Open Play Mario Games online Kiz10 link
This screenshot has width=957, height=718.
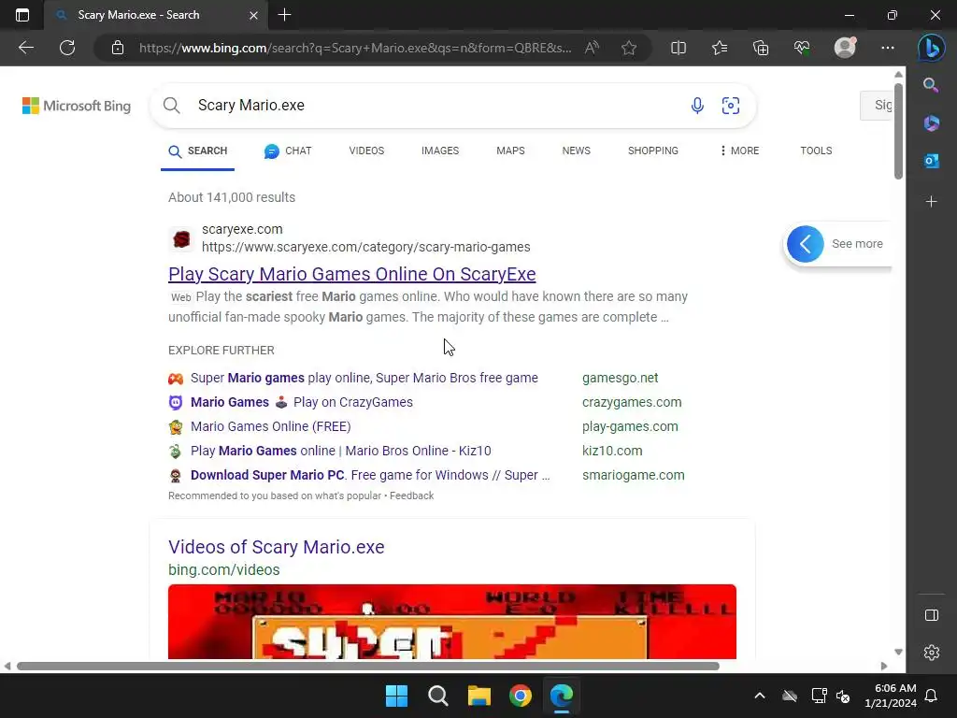pyautogui.click(x=340, y=452)
